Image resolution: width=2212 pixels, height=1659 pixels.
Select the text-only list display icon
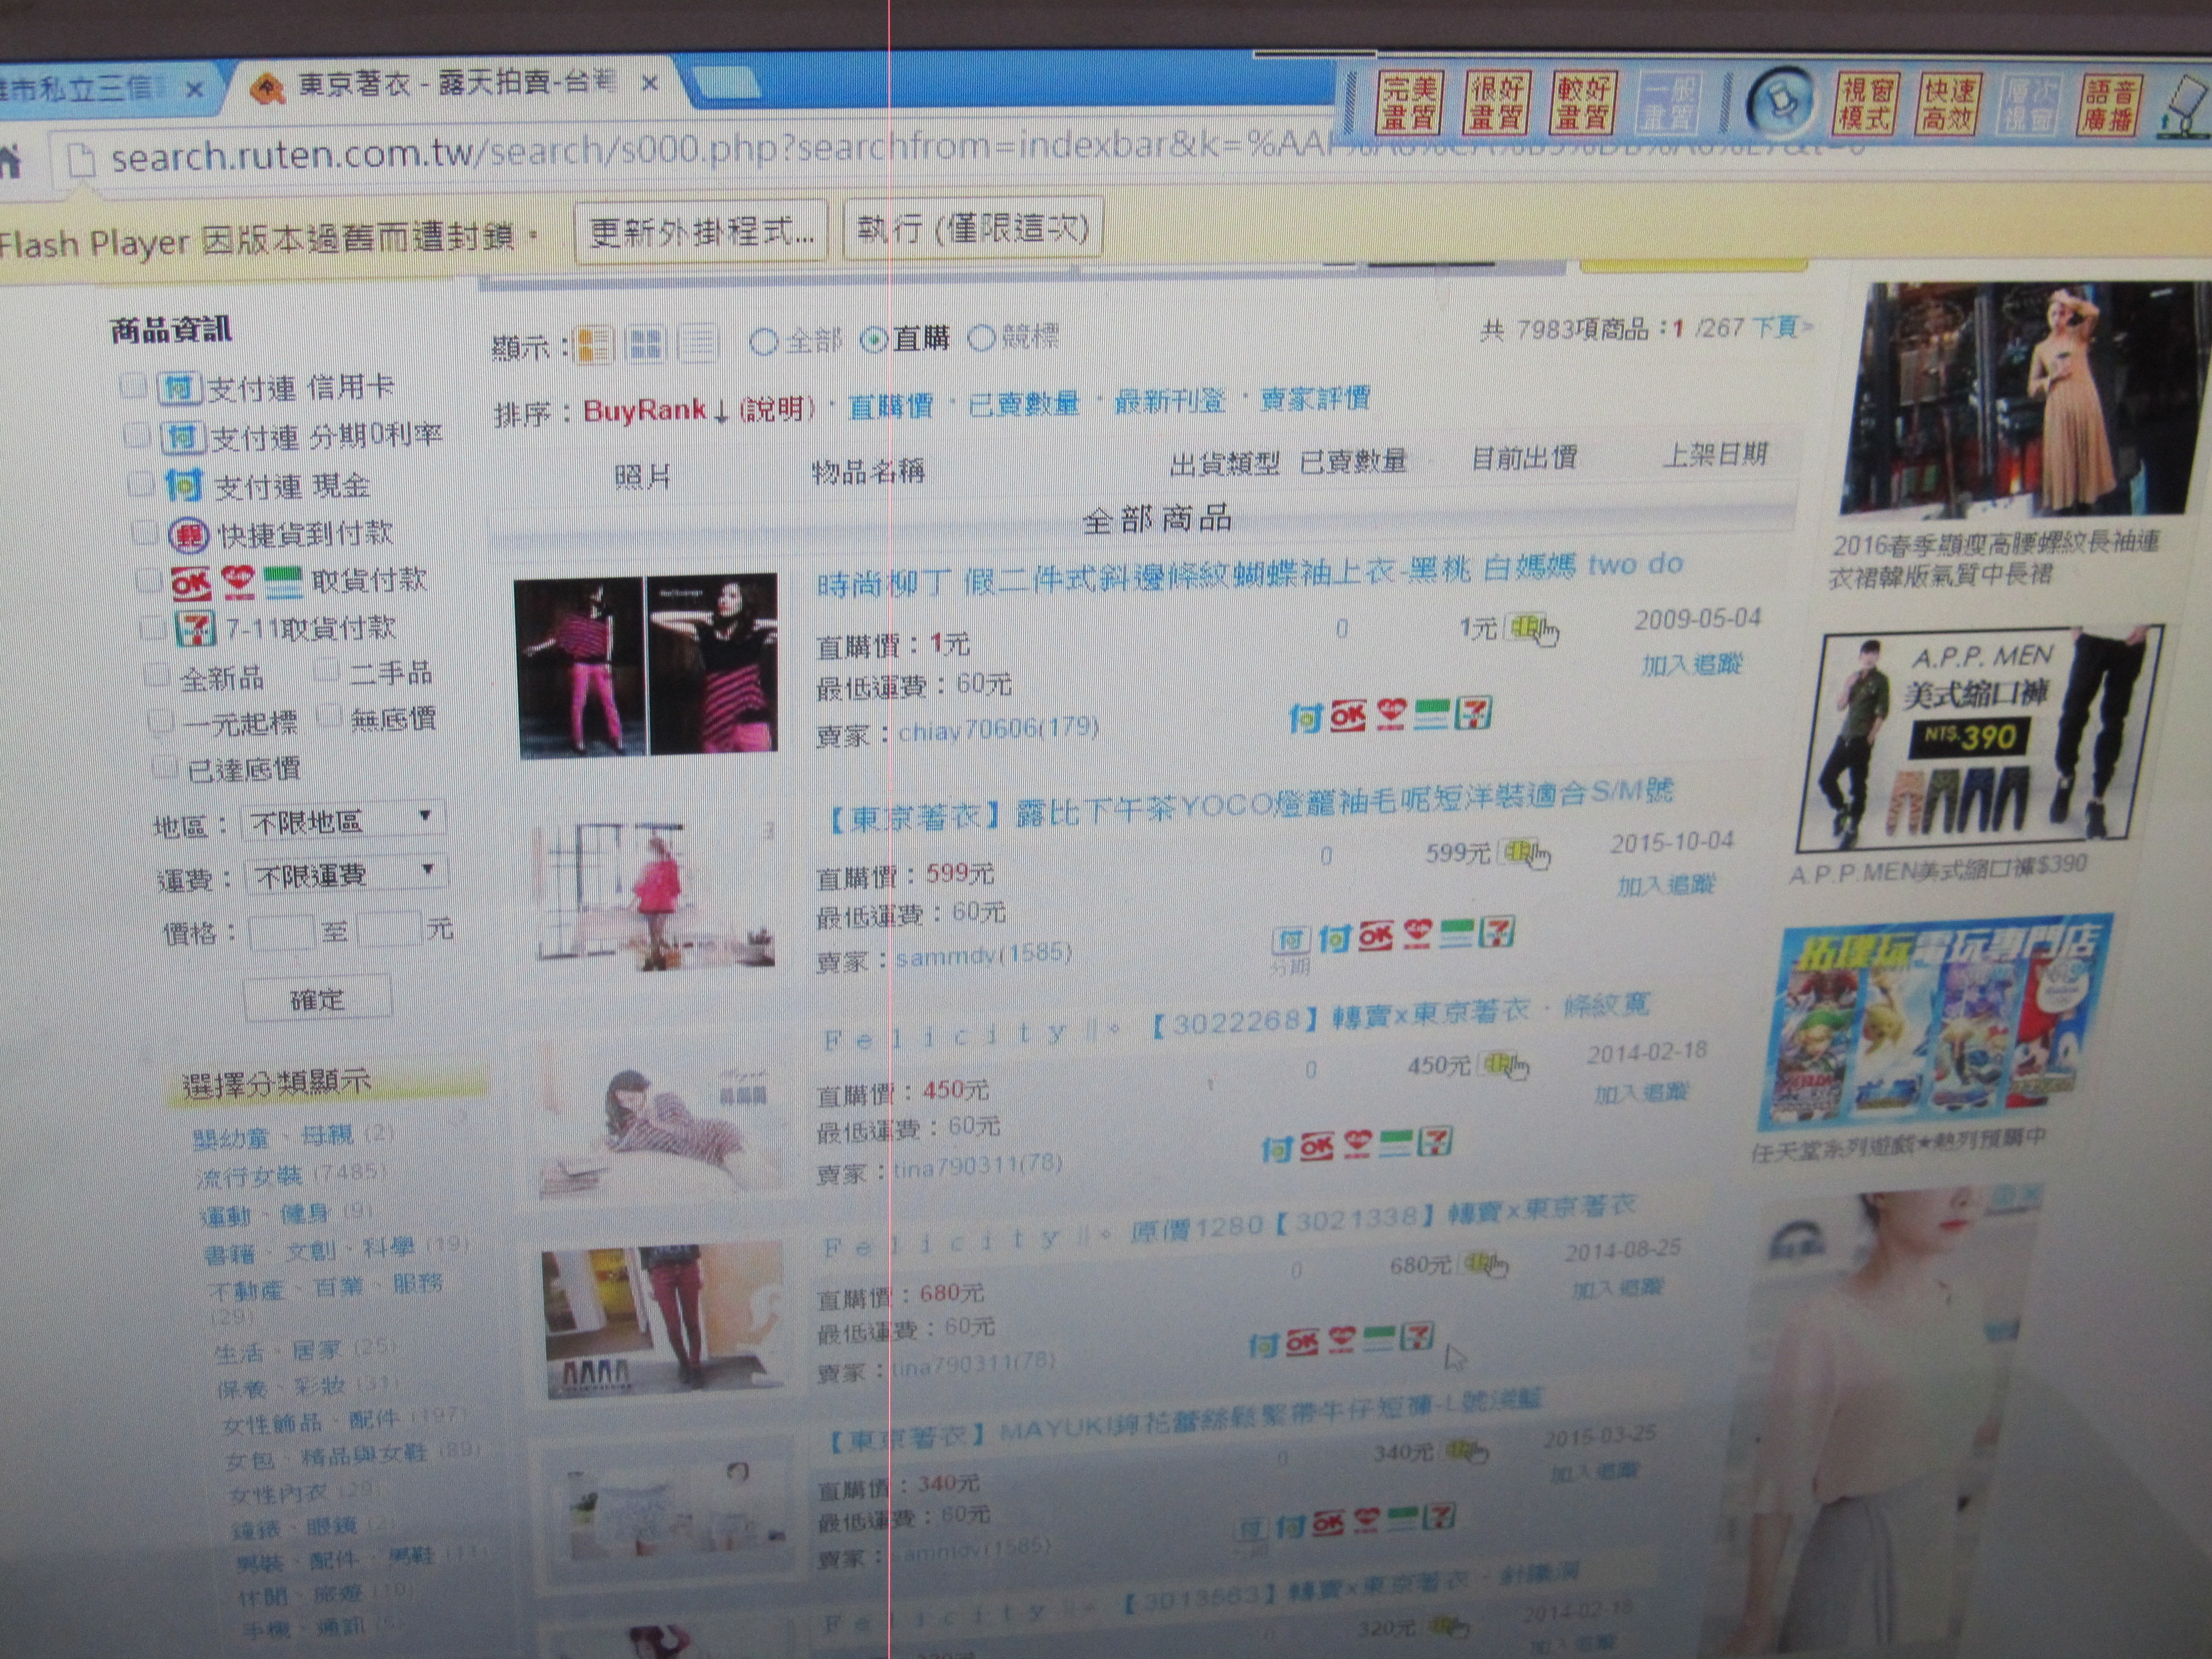[698, 343]
